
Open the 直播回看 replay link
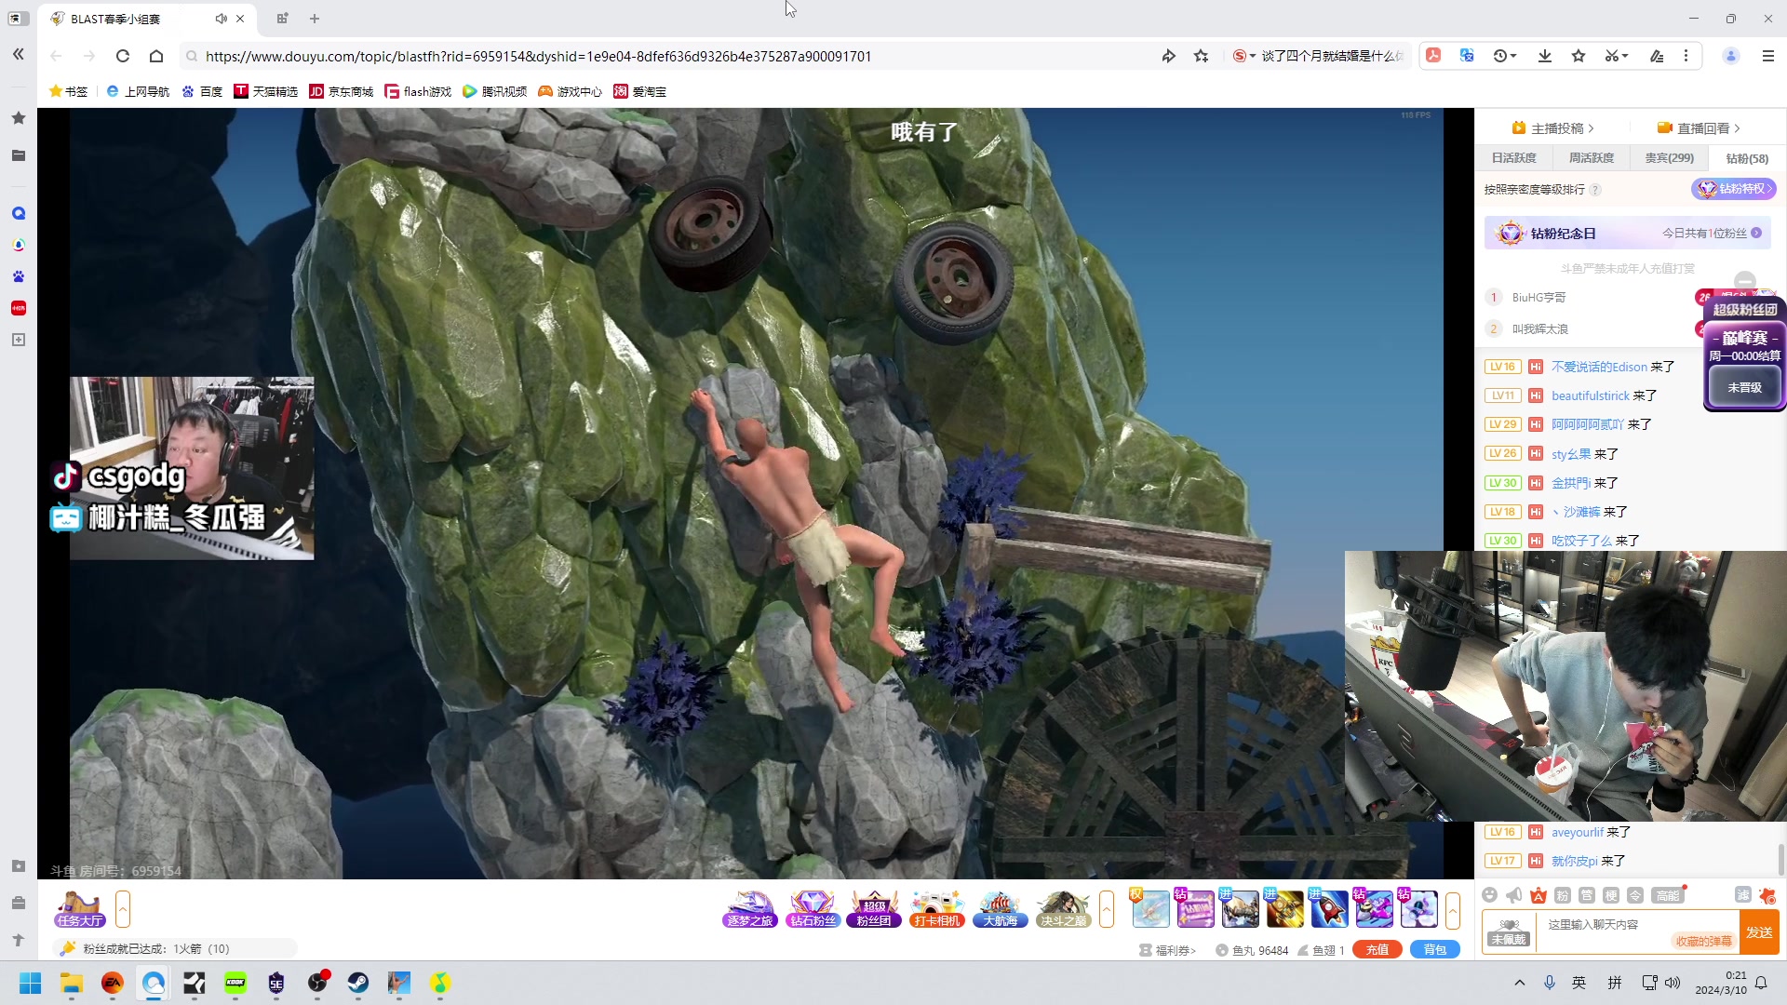[1699, 128]
